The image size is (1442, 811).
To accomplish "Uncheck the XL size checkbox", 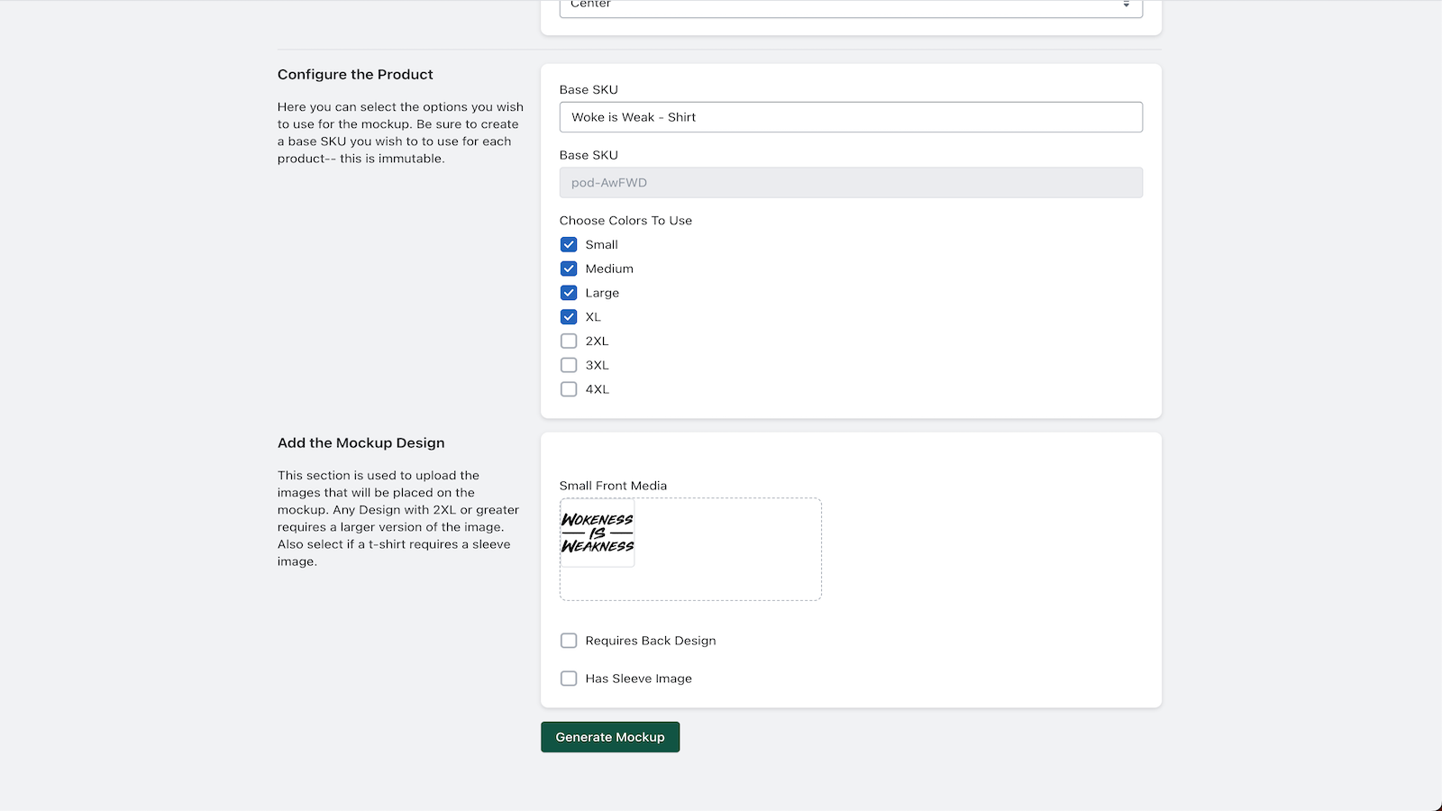I will [x=569, y=317].
